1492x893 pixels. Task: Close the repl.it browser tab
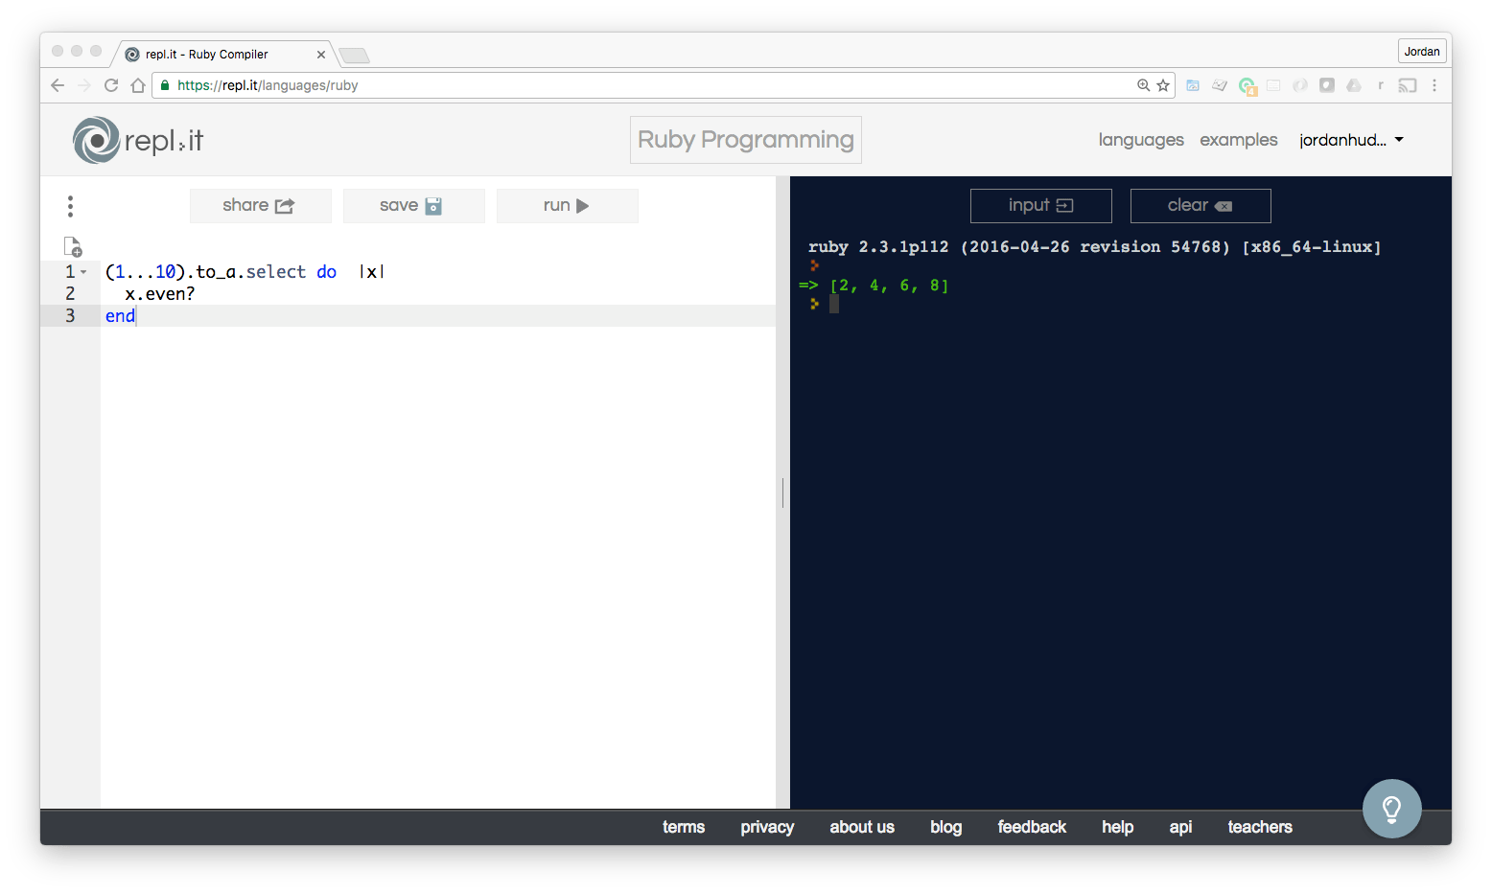tap(321, 55)
